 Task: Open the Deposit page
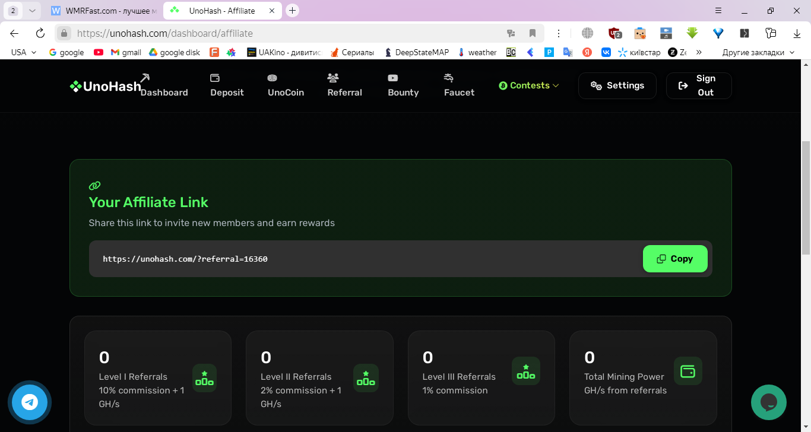(227, 85)
